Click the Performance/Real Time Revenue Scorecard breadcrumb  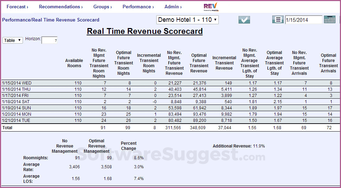tap(51, 20)
